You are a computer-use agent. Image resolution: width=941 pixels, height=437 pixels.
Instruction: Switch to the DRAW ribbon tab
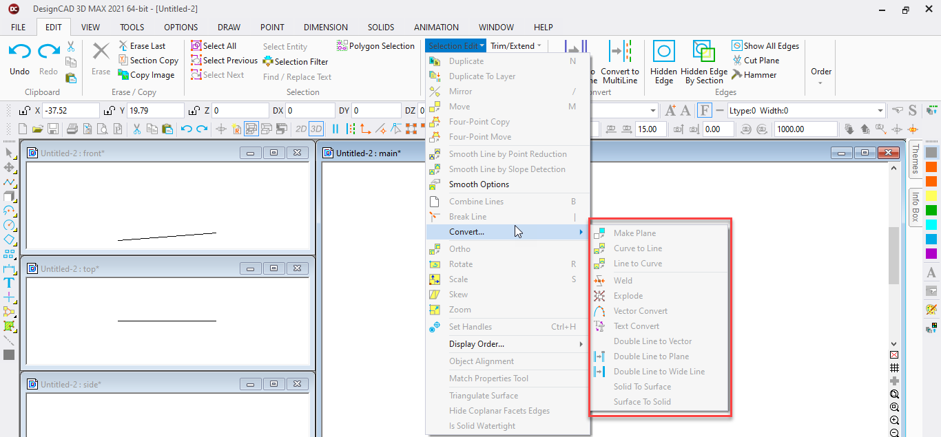[229, 28]
